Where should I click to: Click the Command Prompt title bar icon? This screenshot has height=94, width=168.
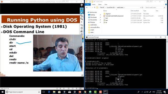click(x=87, y=37)
